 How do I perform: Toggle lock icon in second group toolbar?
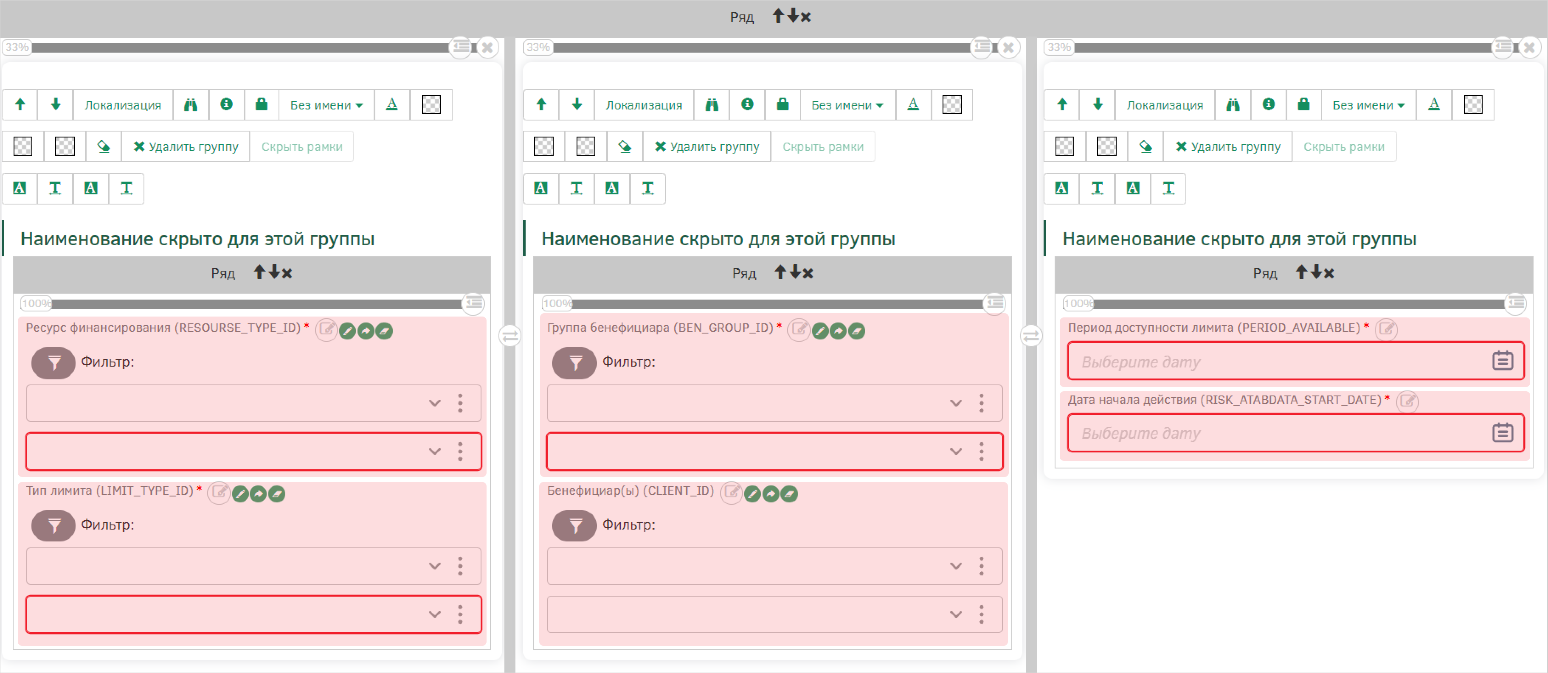[782, 104]
